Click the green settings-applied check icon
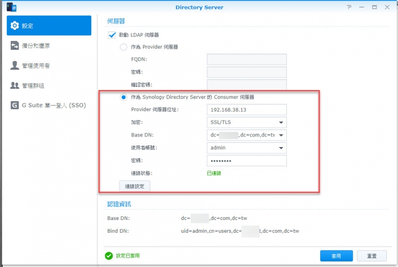 109,256
